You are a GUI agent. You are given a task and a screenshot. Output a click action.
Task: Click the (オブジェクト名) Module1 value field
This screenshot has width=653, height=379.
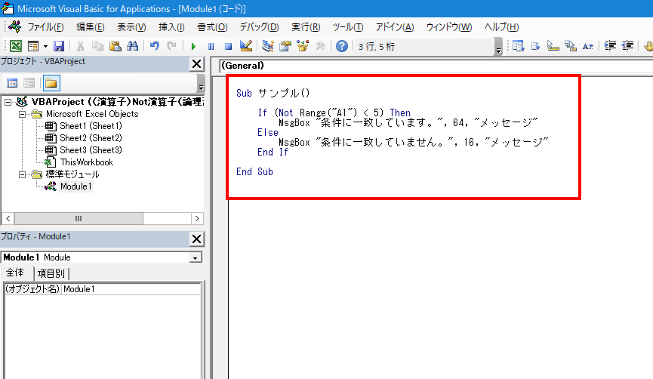click(131, 289)
